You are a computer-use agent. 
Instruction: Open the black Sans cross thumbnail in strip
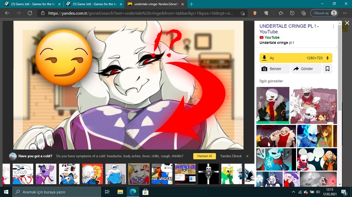tap(208, 174)
